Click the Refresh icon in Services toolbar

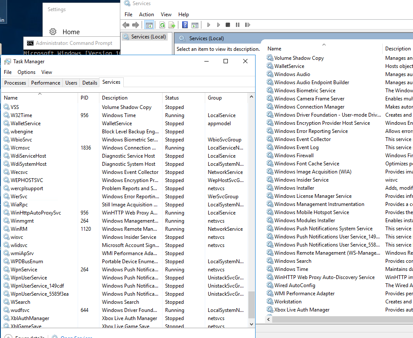point(162,25)
